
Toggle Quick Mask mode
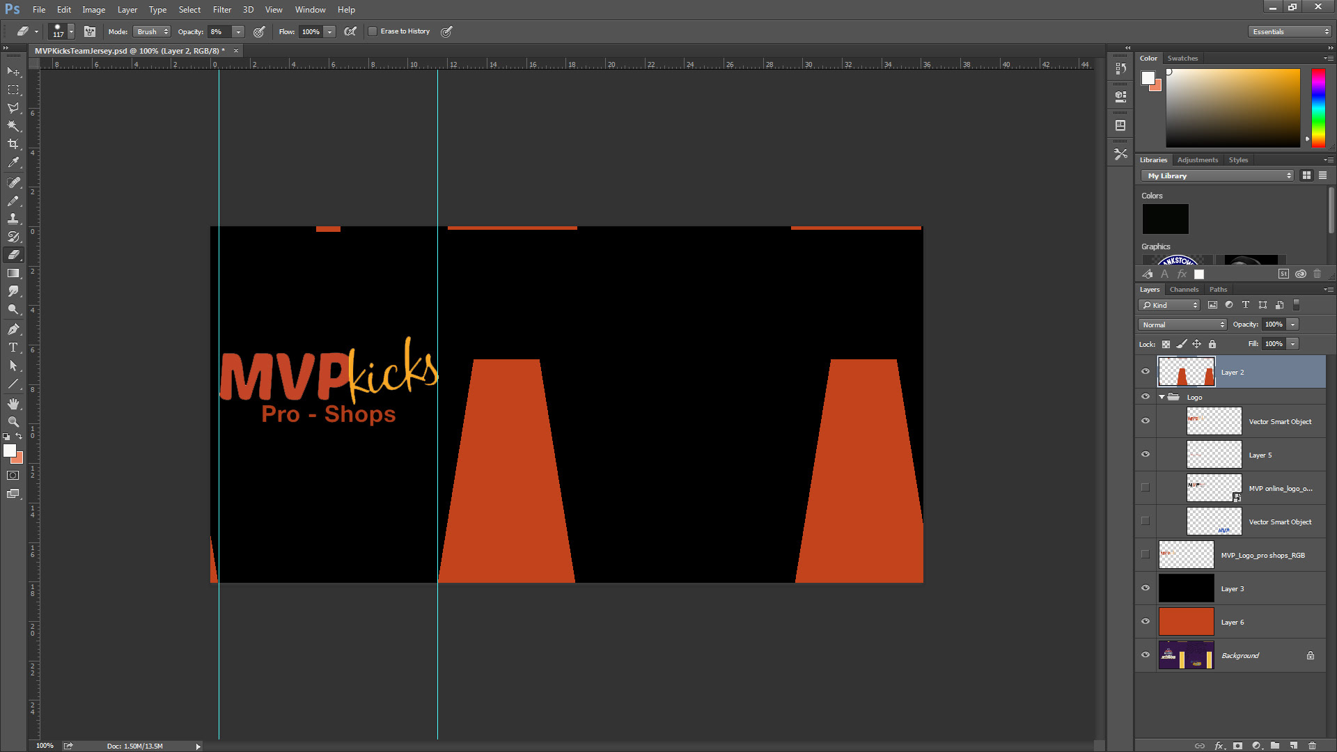13,476
